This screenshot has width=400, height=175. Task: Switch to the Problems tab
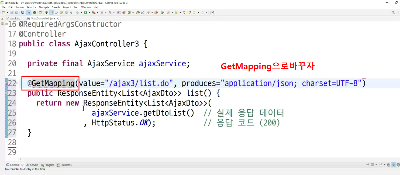64,165
